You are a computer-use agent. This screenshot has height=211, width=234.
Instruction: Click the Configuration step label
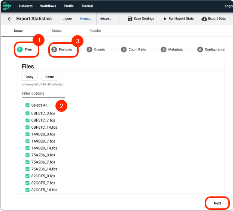tap(215, 49)
